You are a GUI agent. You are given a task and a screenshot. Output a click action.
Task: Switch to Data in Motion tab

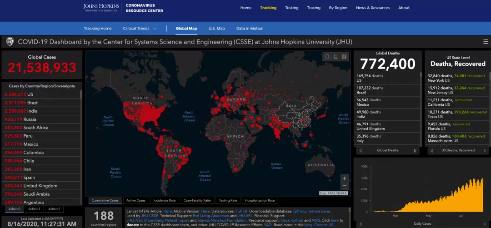(250, 29)
